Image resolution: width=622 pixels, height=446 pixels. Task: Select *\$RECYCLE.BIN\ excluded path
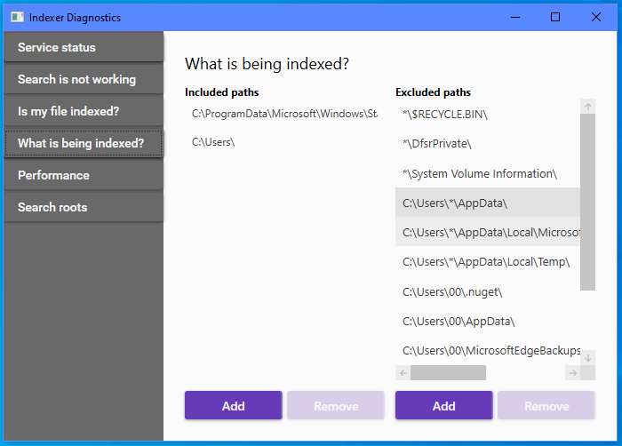(488, 115)
